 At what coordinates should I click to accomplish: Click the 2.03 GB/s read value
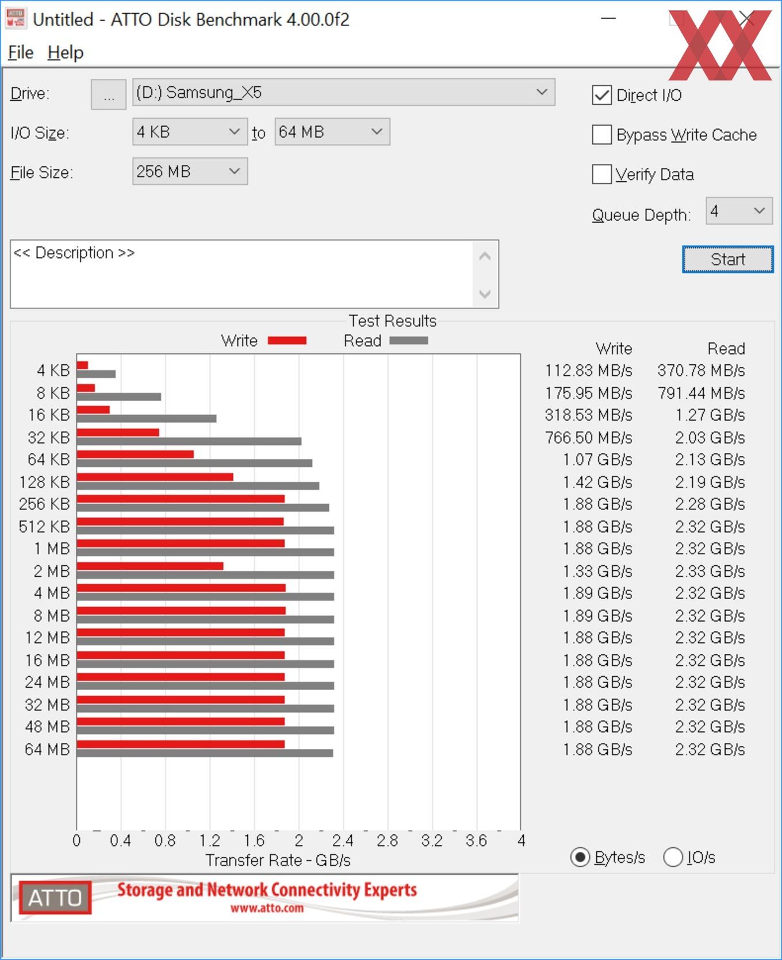(710, 437)
